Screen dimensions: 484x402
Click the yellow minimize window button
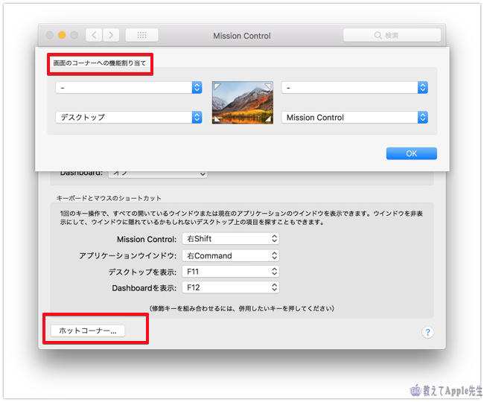point(62,35)
